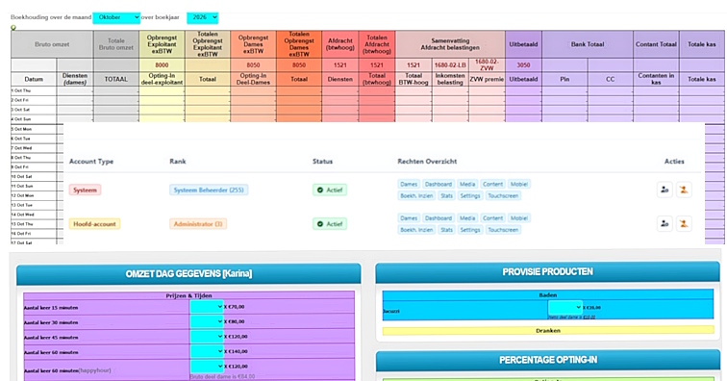Click the Pin column header

564,79
